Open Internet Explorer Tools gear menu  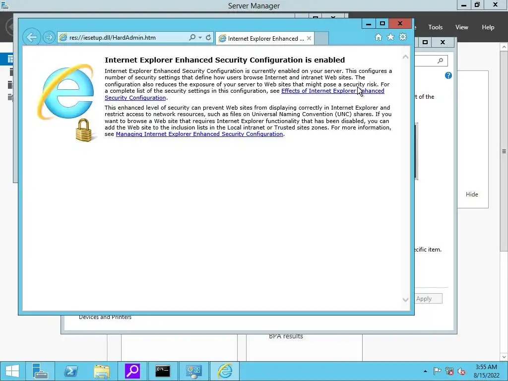(403, 37)
